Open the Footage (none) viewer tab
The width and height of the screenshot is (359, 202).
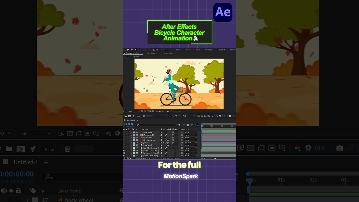click(169, 53)
